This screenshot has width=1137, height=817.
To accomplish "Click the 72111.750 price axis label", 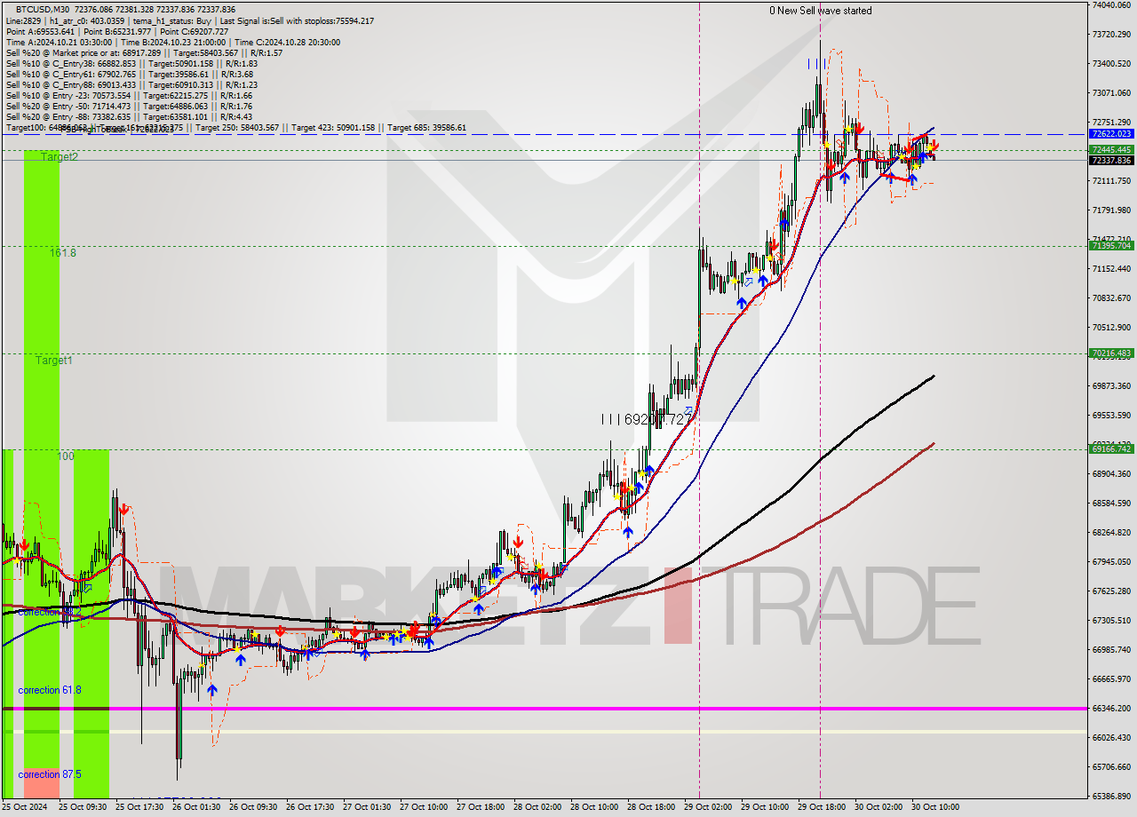I will (1112, 181).
